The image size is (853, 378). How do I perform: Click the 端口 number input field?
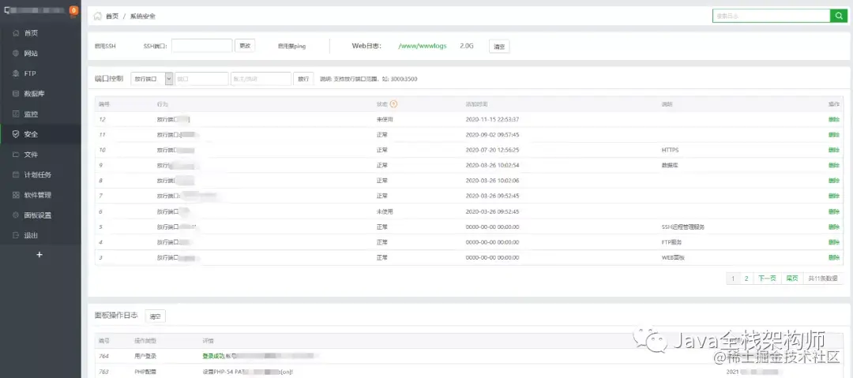[x=201, y=79]
